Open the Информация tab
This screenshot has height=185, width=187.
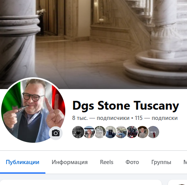click(69, 162)
